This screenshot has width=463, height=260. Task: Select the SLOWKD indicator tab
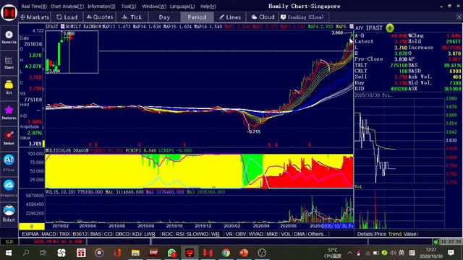(x=197, y=234)
